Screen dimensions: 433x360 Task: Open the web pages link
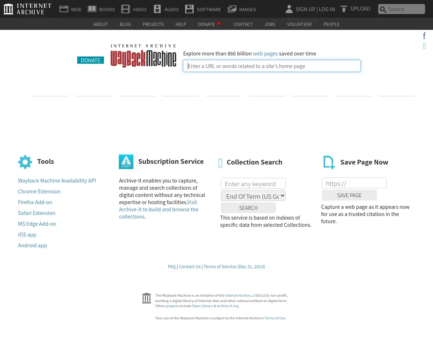[x=265, y=53]
